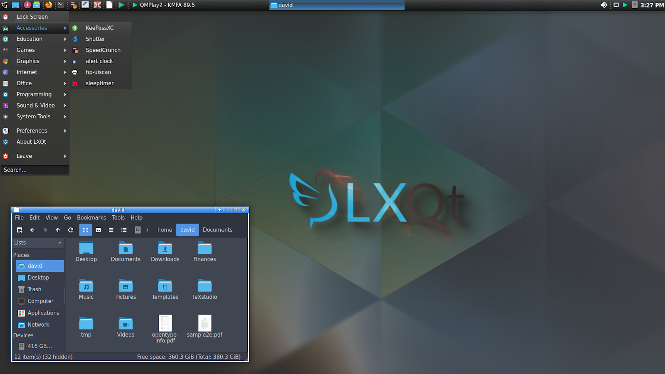Viewport: 665px width, 374px height.
Task: Switch to thumbnail view mode
Action: (99, 230)
